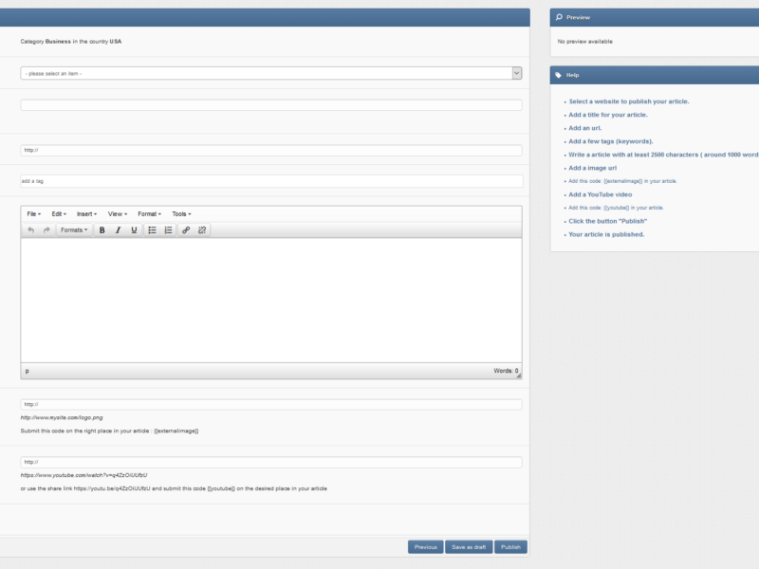
Task: Click the Save as draft button
Action: (x=469, y=547)
